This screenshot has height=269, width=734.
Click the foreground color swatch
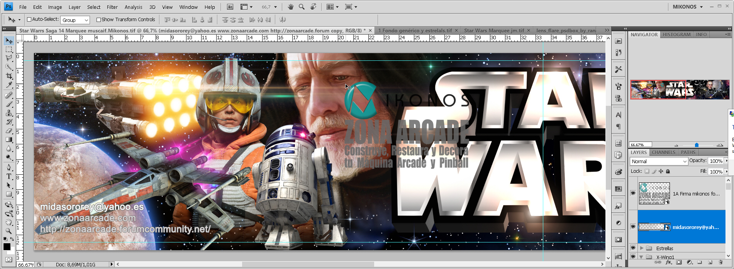pyautogui.click(x=7, y=247)
